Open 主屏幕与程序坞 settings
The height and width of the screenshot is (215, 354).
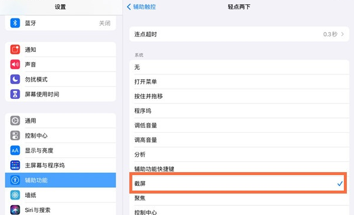61,166
